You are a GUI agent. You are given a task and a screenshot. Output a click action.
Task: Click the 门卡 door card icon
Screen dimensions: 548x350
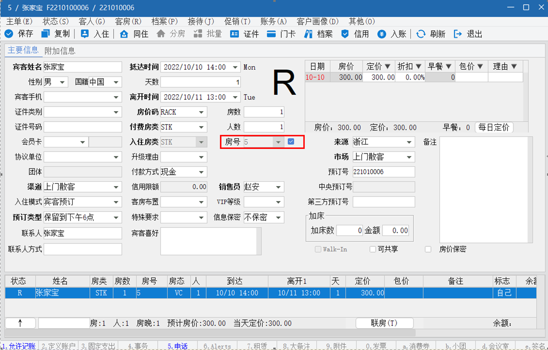(x=271, y=34)
